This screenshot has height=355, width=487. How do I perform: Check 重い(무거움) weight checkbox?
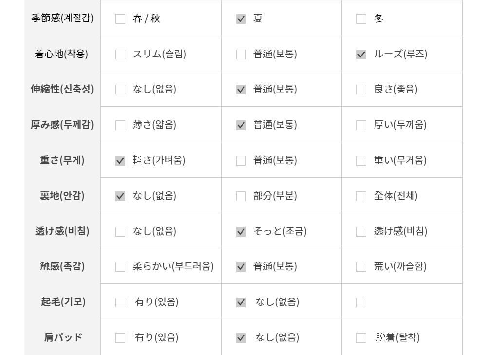[x=361, y=161]
